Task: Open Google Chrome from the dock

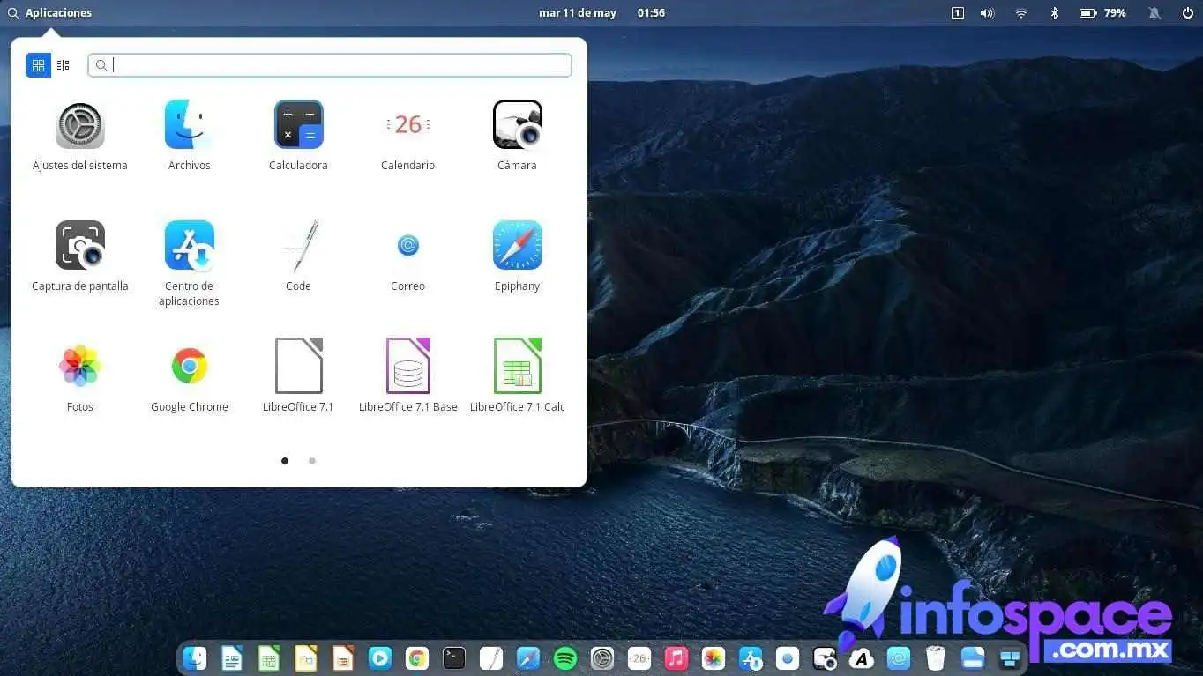Action: 417,657
